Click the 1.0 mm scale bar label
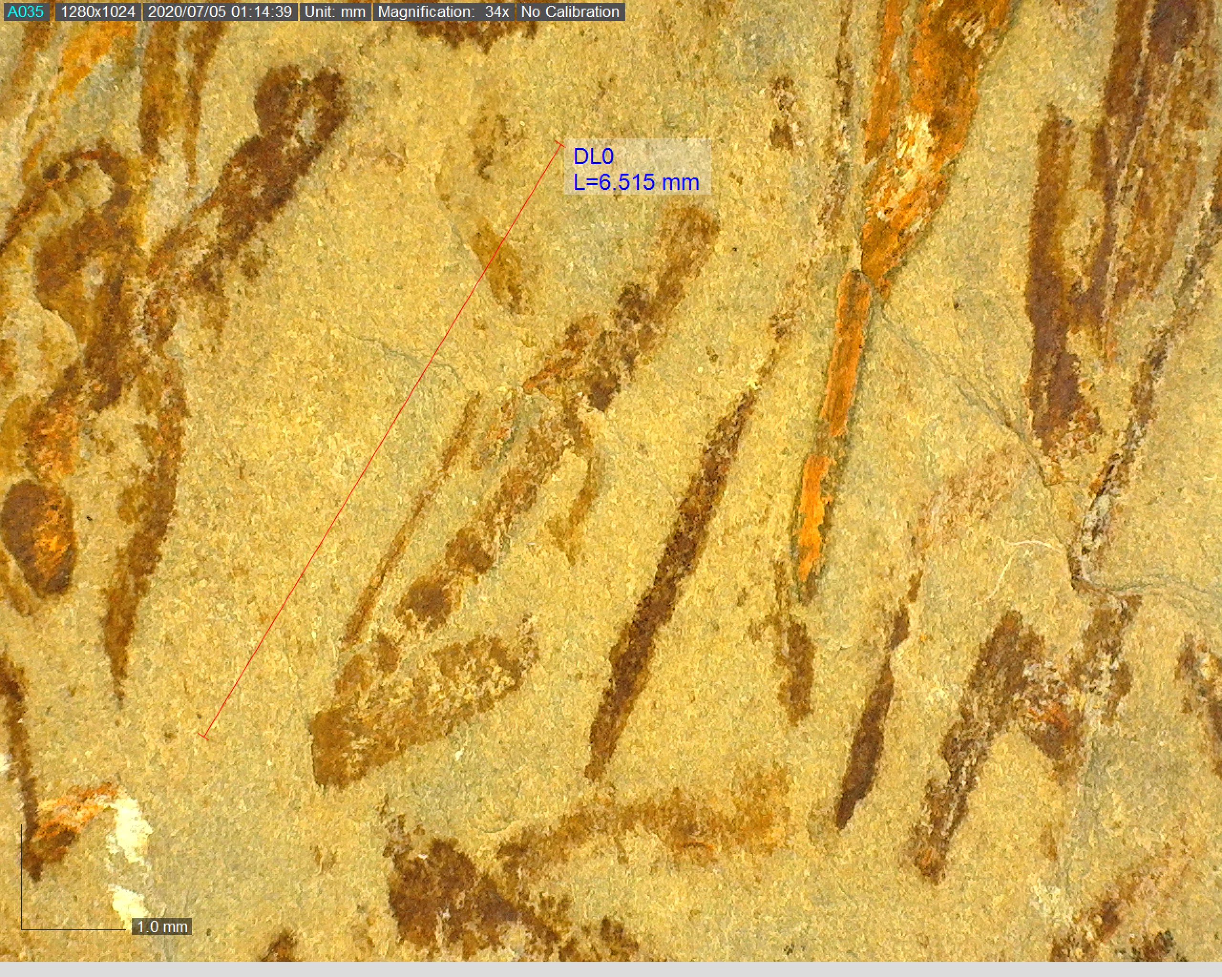 [161, 926]
